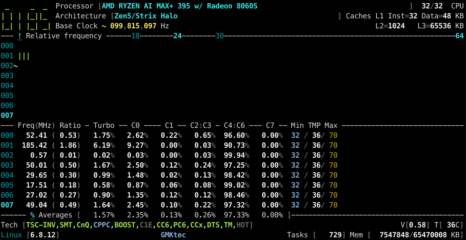Toggle the BOOST technology flag

pyautogui.click(x=125, y=225)
